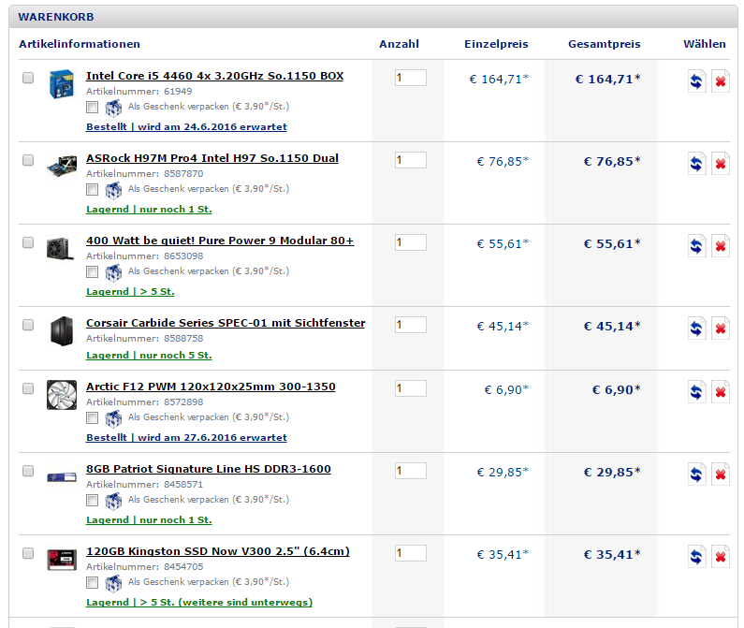Click be quiet! power supply thumbnail

point(61,248)
